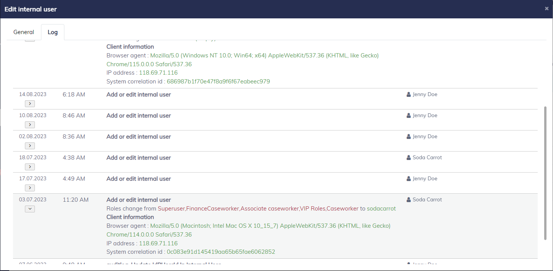Click user icon beside Jenny Doe at 6:18 AM
This screenshot has width=553, height=271.
[x=409, y=95]
